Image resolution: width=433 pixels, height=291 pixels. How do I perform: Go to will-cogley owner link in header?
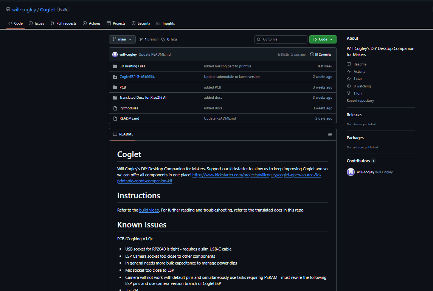point(24,10)
